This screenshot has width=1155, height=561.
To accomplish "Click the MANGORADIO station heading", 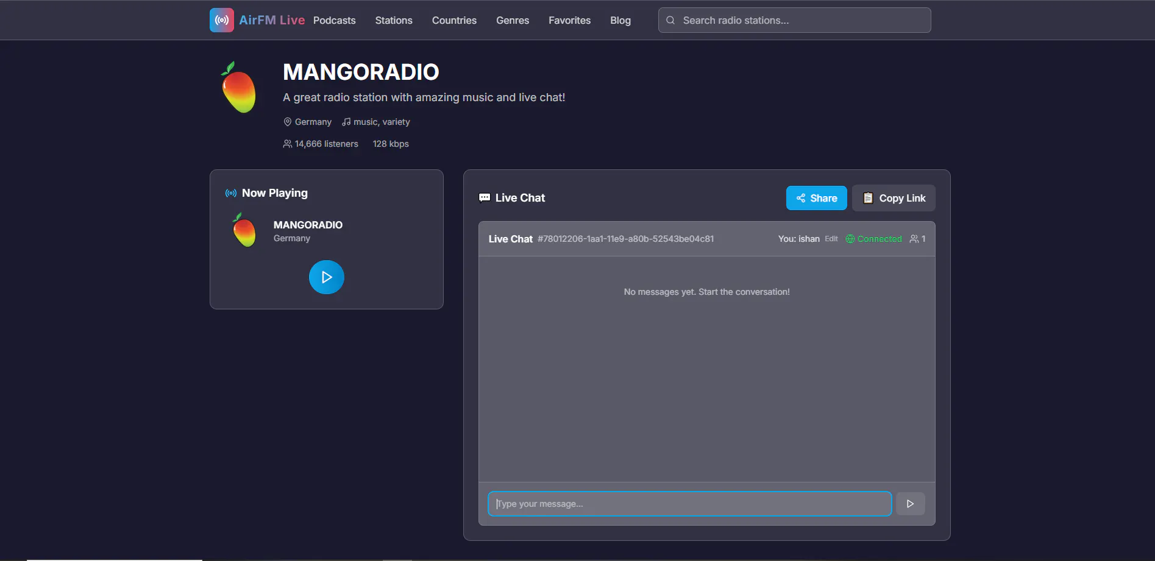I will tap(361, 72).
